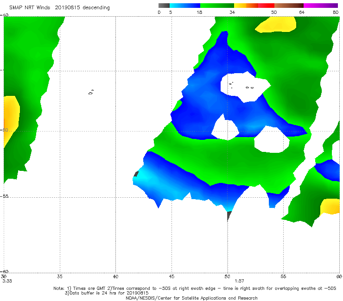Click the latitude axis label '-55'
Viewport: 343px width, 301px height.
5,196
